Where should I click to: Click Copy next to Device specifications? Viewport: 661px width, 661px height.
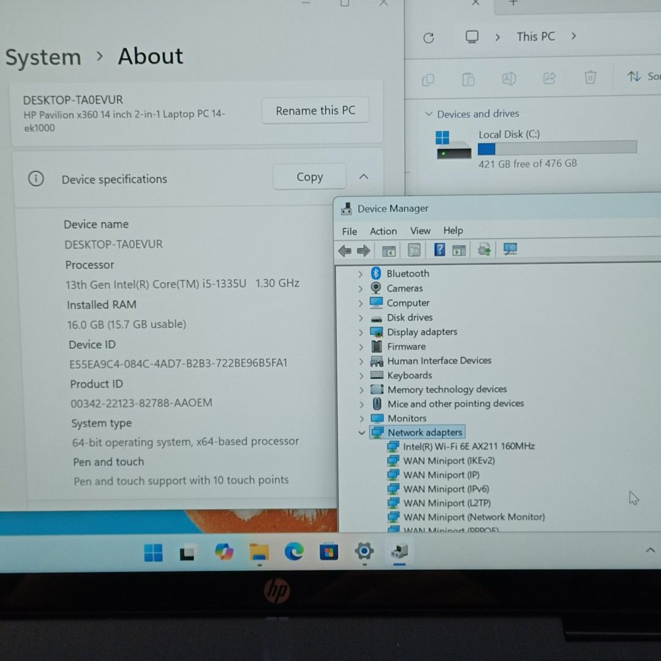309,176
